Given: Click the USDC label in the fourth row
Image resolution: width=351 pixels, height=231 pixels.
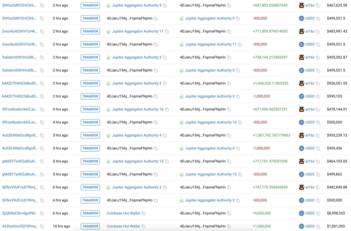Looking at the screenshot, I should pos(310,44).
